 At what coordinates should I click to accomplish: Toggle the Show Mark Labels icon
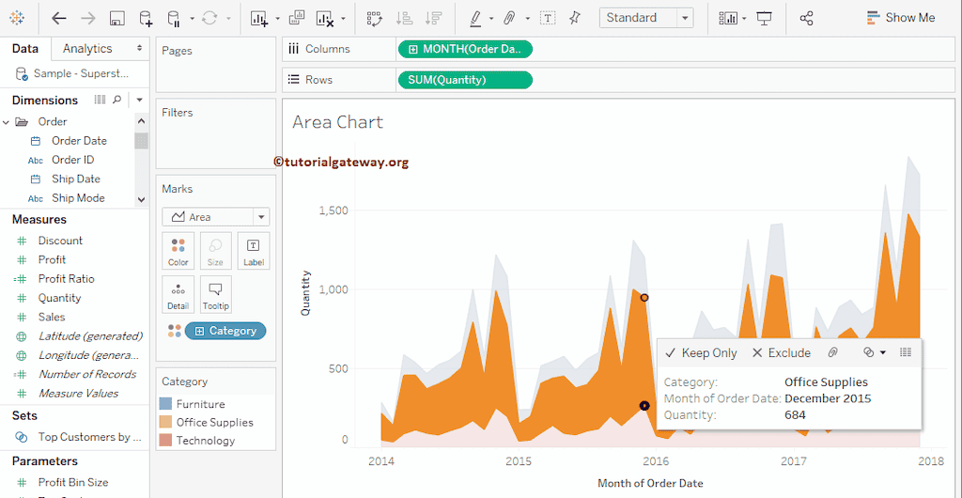[x=548, y=18]
